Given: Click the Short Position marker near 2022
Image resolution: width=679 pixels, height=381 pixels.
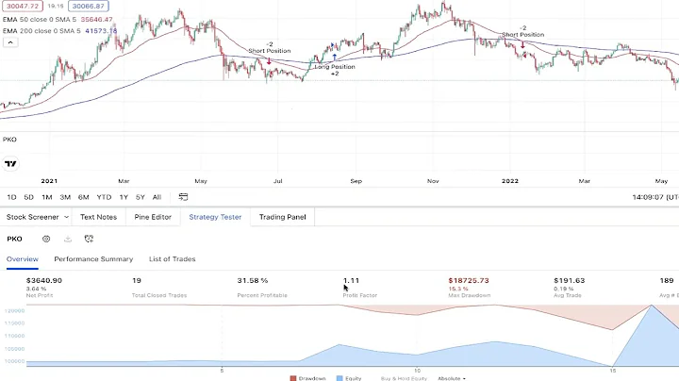Looking at the screenshot, I should point(523,35).
